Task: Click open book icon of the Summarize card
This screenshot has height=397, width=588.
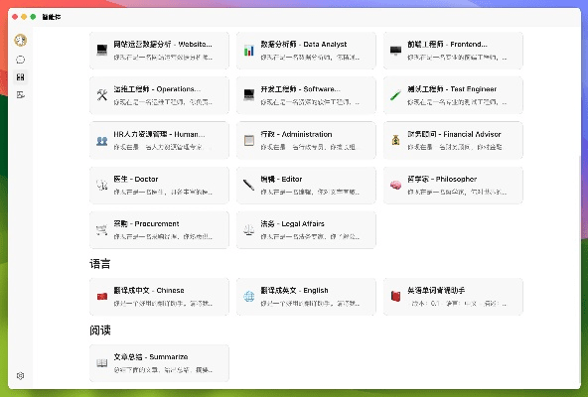Action: [x=102, y=363]
